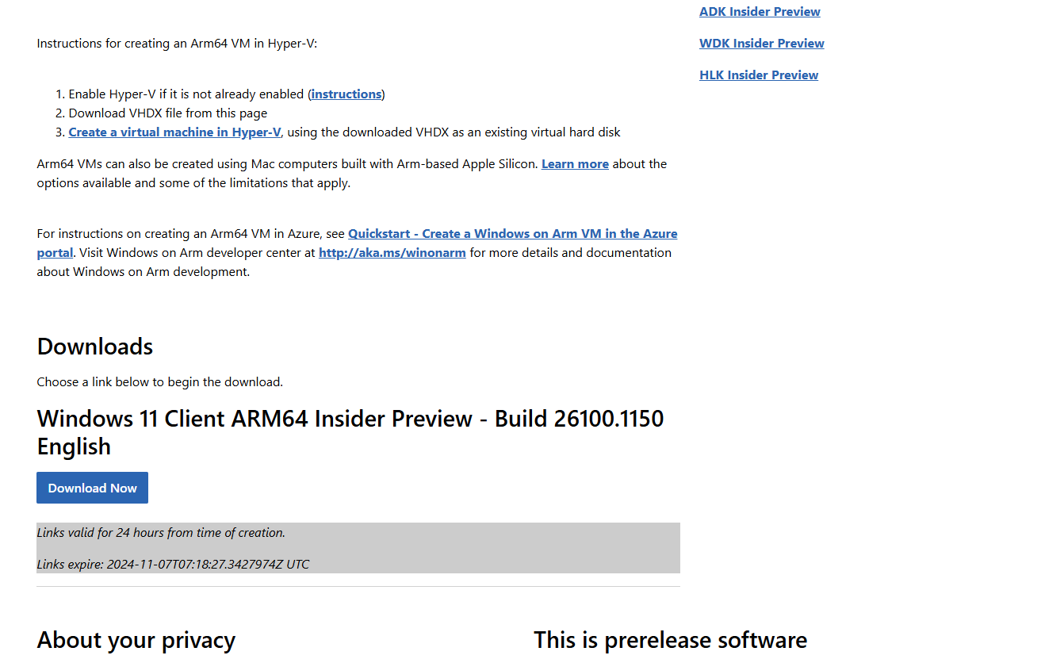Click the Download VHDX file list step
Image resolution: width=1045 pixels, height=659 pixels.
[x=167, y=113]
